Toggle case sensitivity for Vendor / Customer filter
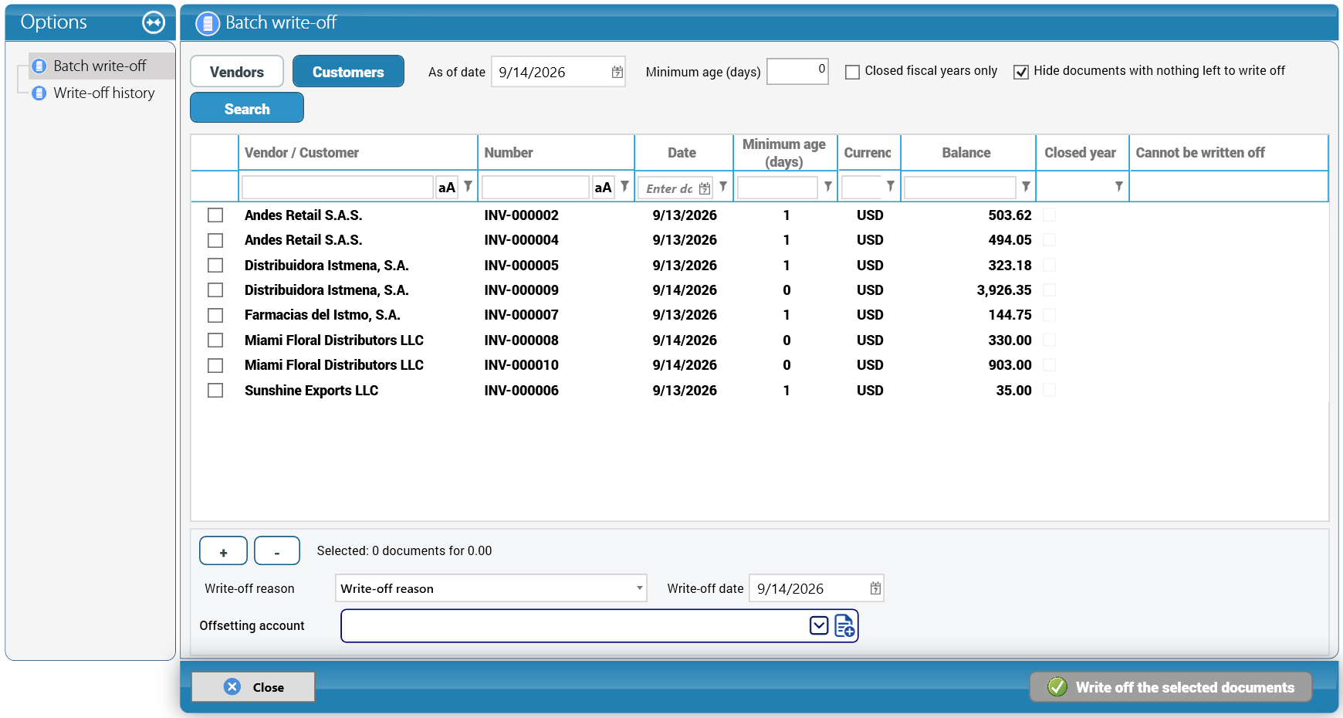This screenshot has height=718, width=1343. click(447, 188)
